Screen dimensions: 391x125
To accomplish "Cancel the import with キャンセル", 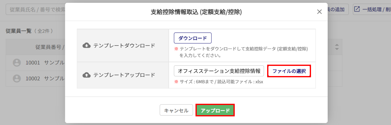I will tap(176, 110).
